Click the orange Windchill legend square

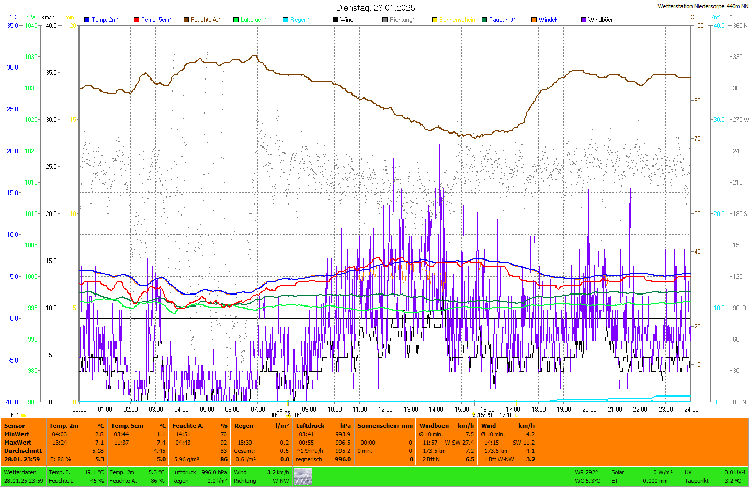point(534,20)
